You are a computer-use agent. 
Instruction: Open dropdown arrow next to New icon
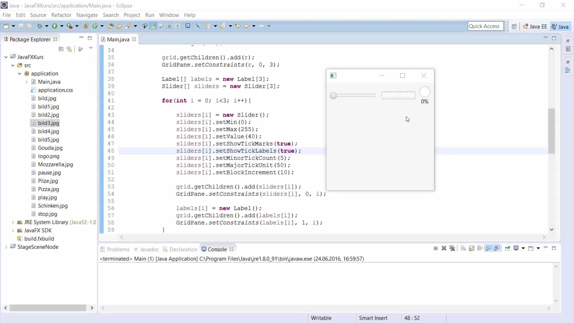point(13,26)
